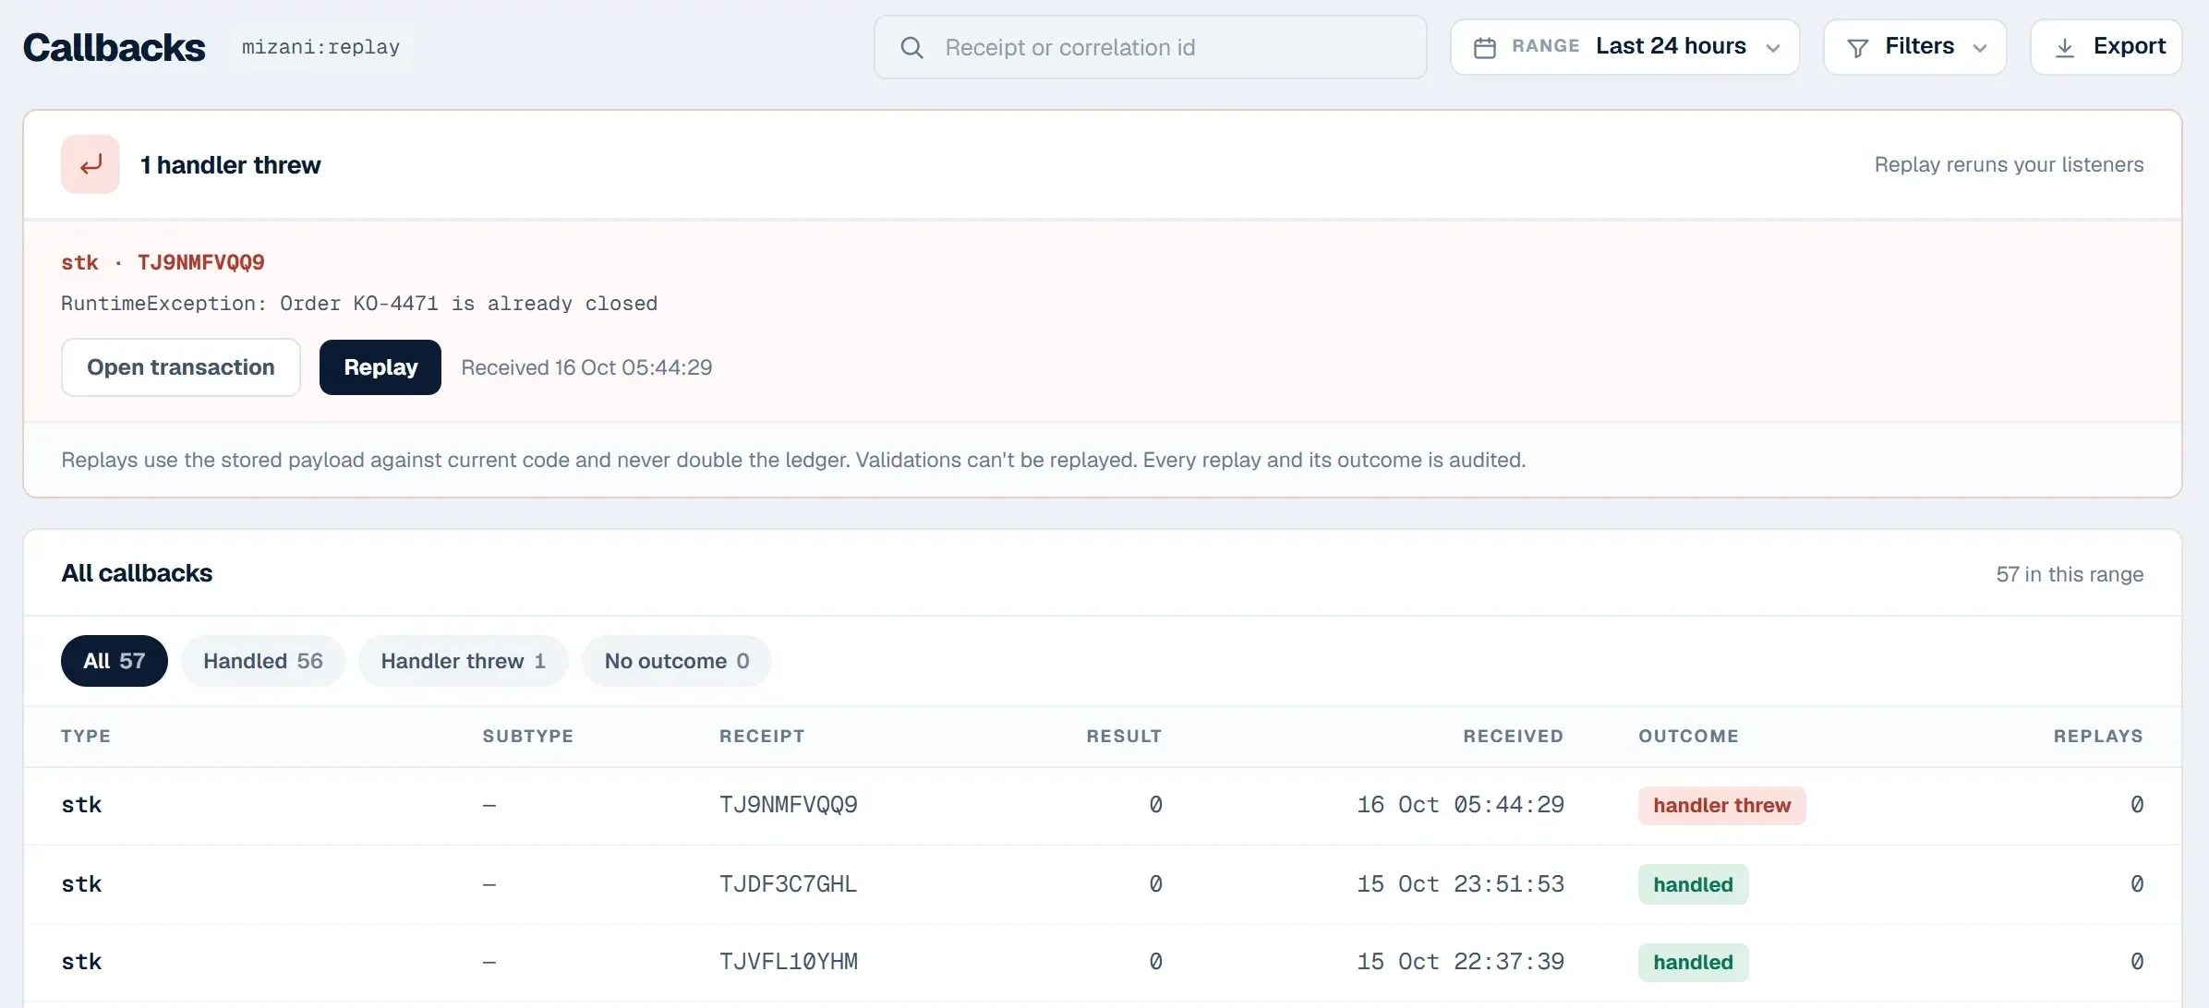Viewport: 2209px width, 1008px height.
Task: Click the Replay reruns your listeners text
Action: [x=2009, y=164]
